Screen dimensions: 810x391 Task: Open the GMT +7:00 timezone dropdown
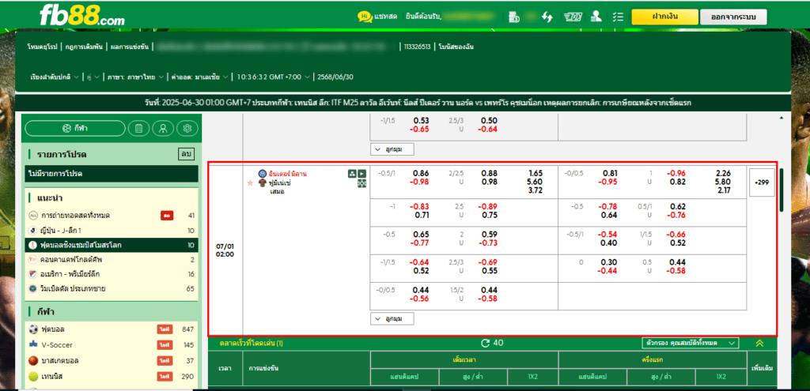[274, 77]
